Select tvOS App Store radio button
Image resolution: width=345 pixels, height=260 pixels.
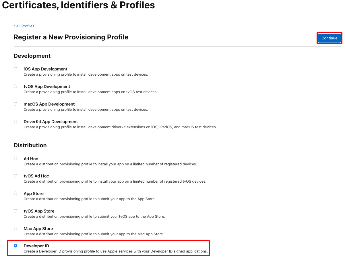click(15, 211)
